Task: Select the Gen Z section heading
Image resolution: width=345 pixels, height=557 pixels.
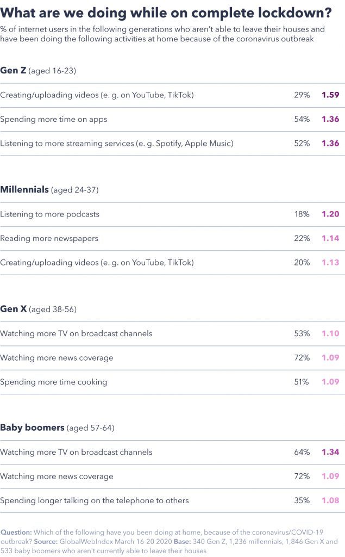Action: click(x=38, y=70)
